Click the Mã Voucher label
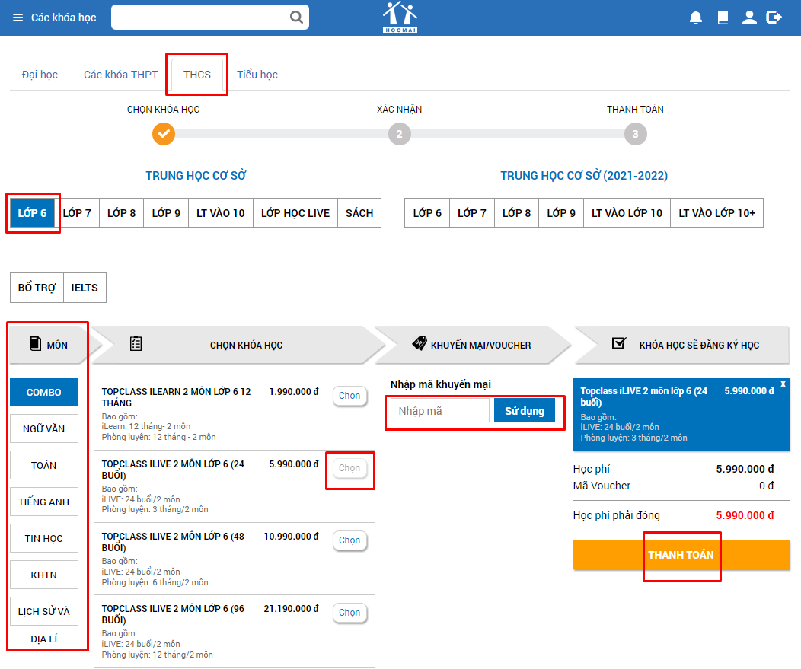This screenshot has width=801, height=669. (602, 486)
